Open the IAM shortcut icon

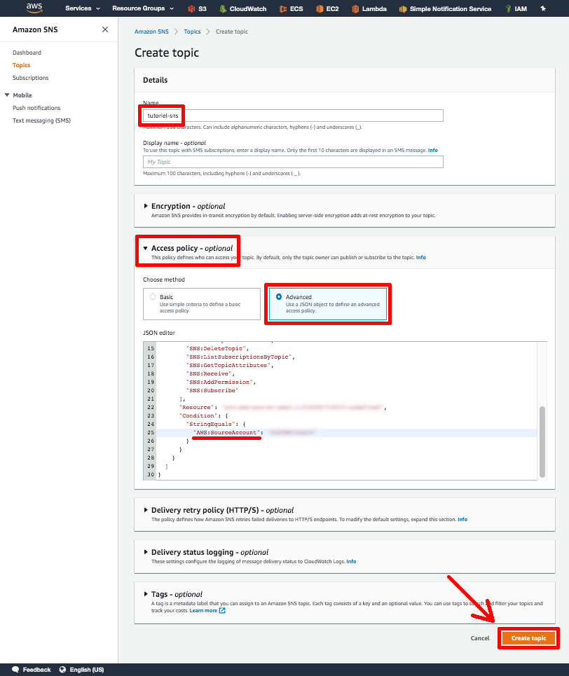[509, 8]
